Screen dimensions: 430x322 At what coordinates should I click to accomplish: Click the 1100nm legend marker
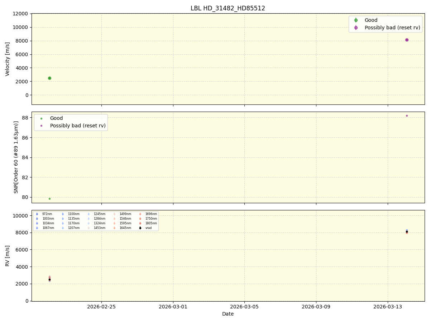(x=63, y=214)
